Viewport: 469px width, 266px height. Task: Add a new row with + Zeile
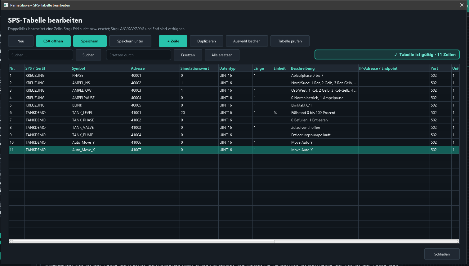(x=173, y=41)
